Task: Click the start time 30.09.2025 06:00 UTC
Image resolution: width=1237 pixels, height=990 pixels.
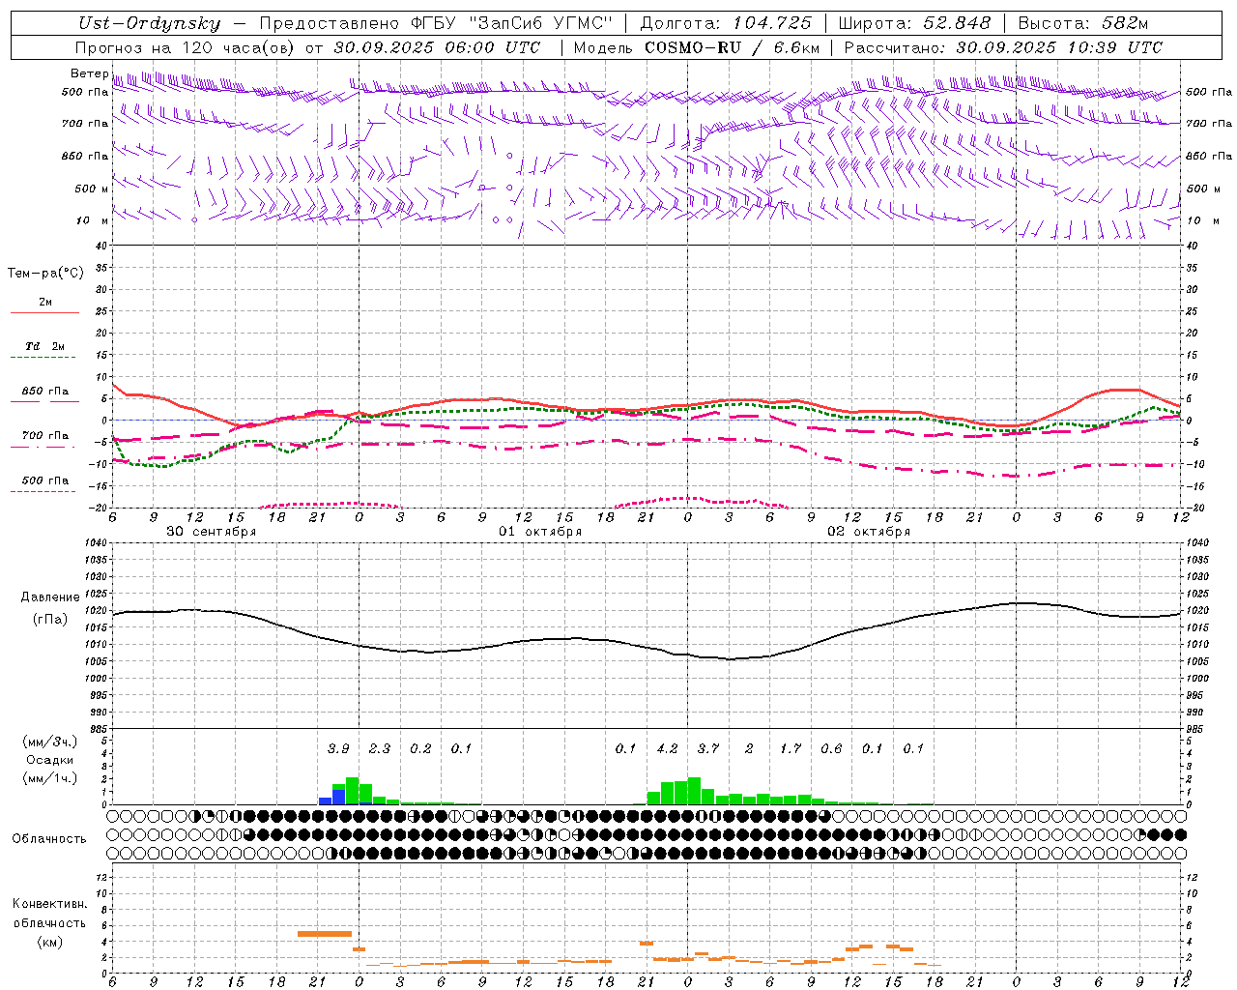Action: [437, 47]
